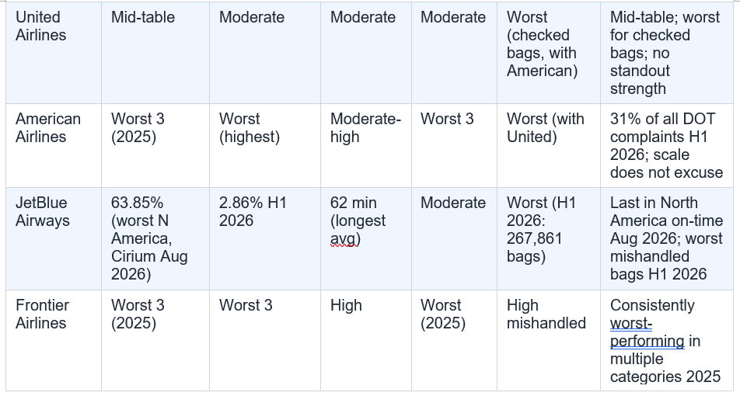This screenshot has height=396, width=740.
Task: Click the United Airlines row header cell
Action: click(54, 53)
